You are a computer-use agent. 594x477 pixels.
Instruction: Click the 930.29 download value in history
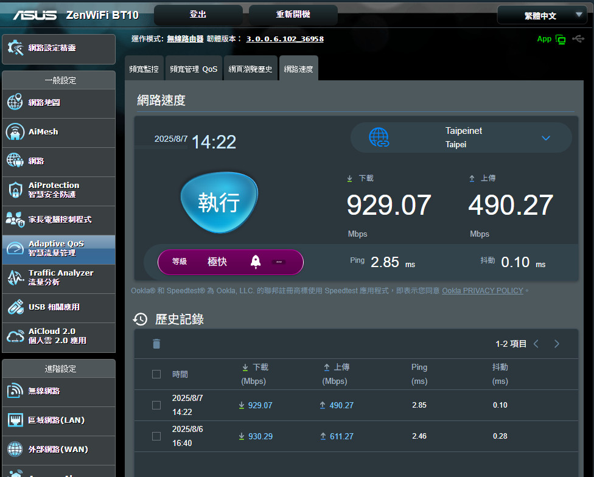[x=260, y=436]
